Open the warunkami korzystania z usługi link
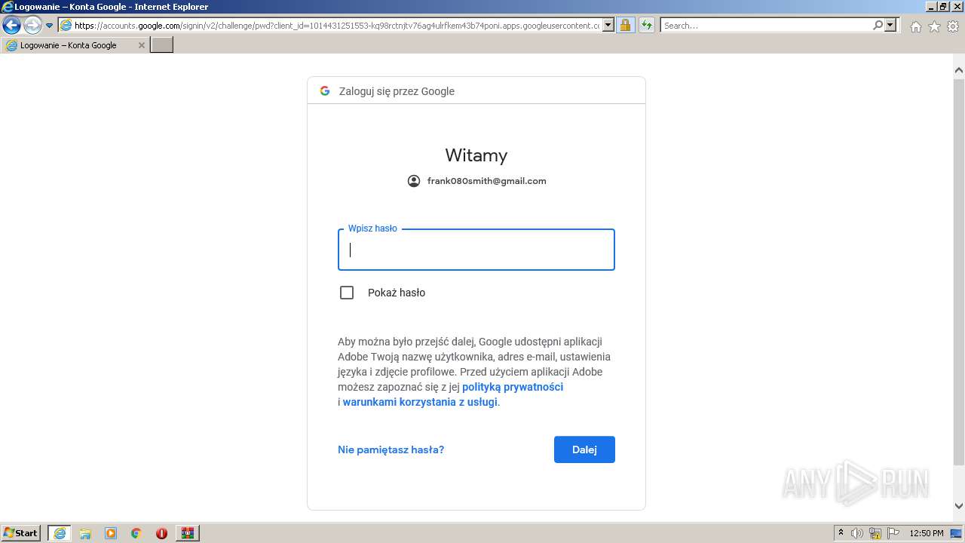The image size is (965, 543). point(420,402)
